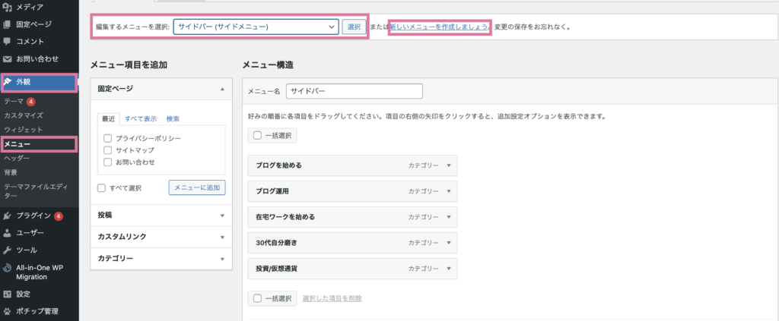
Task: Click the メニュー項目を追加 heading text
Action: coord(129,65)
